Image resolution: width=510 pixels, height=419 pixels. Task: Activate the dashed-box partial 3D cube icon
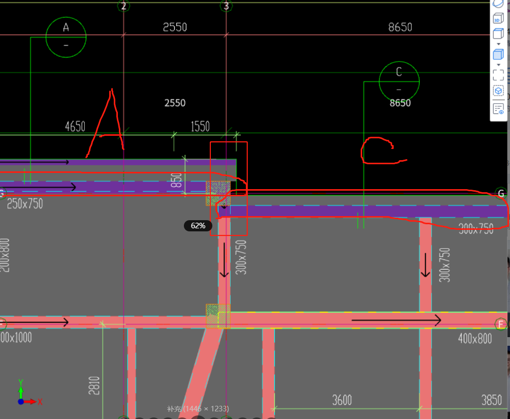pyautogui.click(x=498, y=91)
